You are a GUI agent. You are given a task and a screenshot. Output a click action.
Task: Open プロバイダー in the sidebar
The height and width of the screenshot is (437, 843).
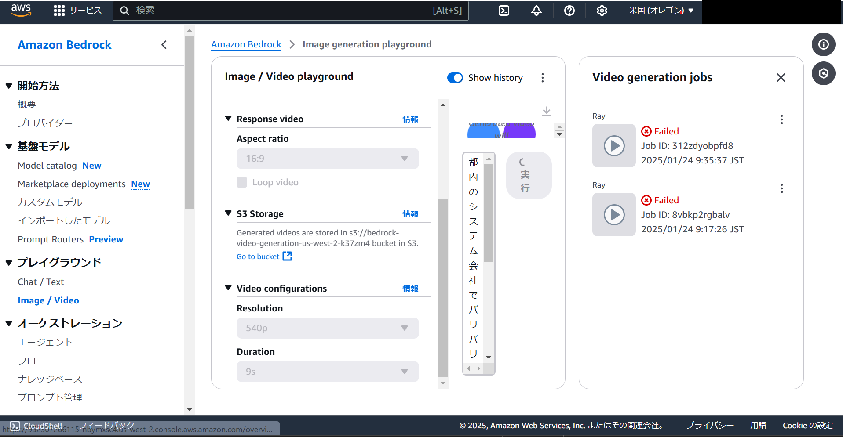coord(45,123)
